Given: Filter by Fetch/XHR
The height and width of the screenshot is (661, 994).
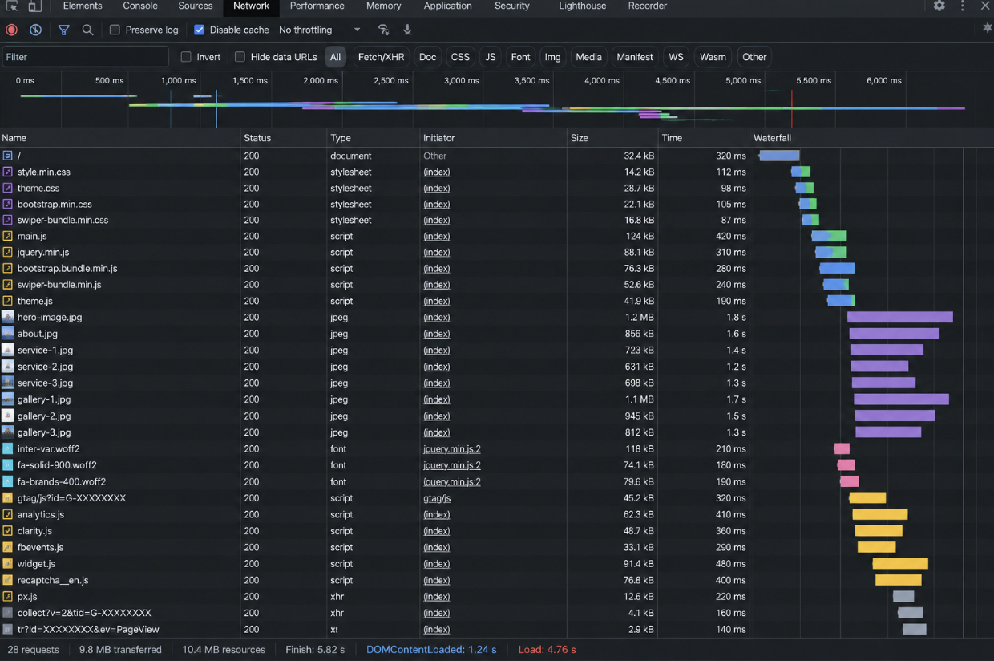Looking at the screenshot, I should point(381,57).
